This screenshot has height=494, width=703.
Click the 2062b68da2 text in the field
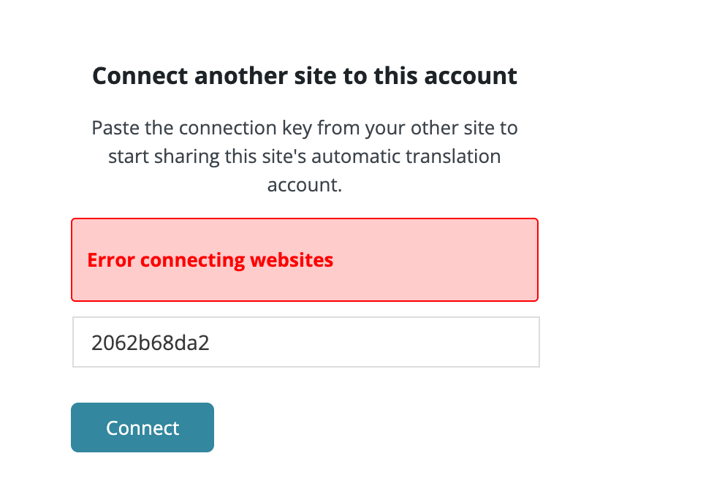click(x=151, y=343)
